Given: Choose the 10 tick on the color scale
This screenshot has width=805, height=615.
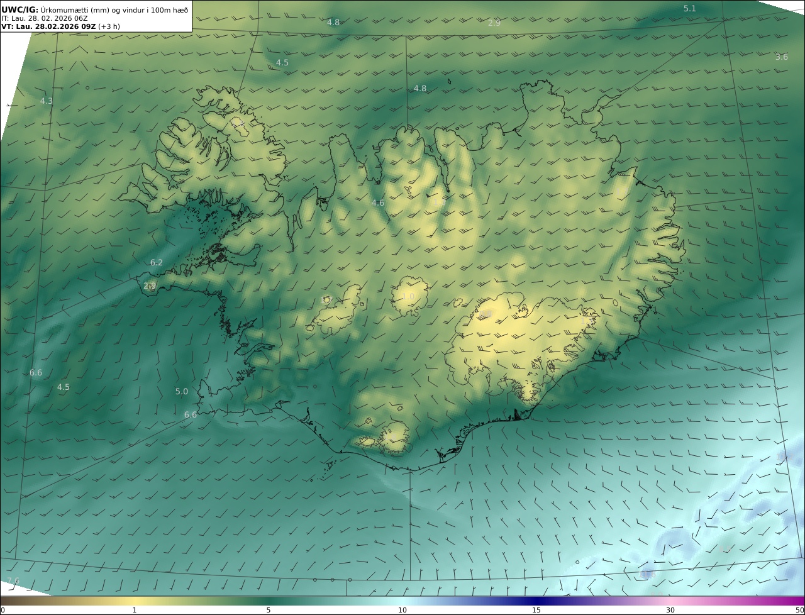Looking at the screenshot, I should [402, 610].
